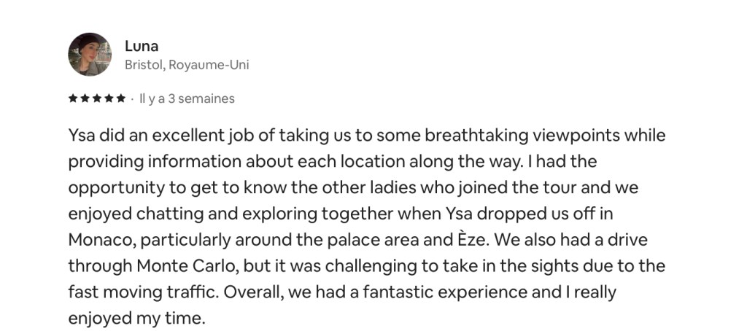Open reviewer name Luna
The height and width of the screenshot is (331, 747).
[x=141, y=45]
